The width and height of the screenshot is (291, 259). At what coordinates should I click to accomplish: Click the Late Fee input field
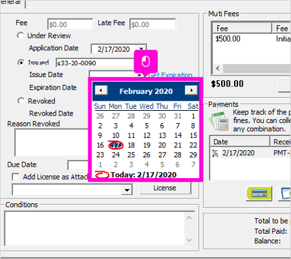point(153,24)
